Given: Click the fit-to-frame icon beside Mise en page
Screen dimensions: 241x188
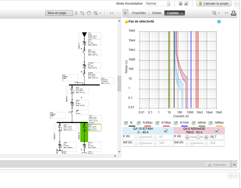Looking at the screenshot, I should (x=76, y=13).
